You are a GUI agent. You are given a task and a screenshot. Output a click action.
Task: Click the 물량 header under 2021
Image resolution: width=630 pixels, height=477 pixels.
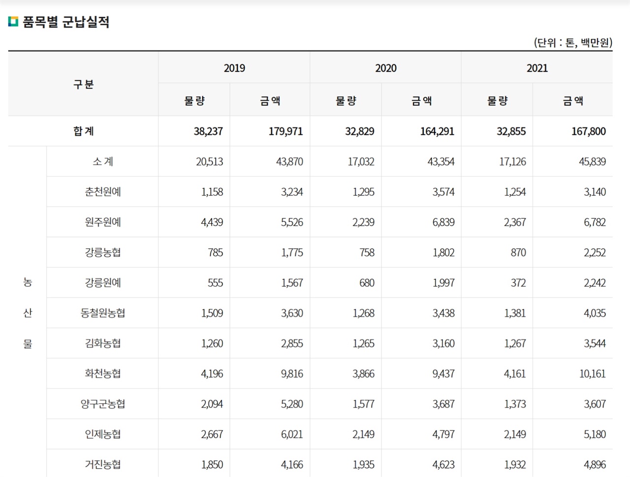point(497,101)
